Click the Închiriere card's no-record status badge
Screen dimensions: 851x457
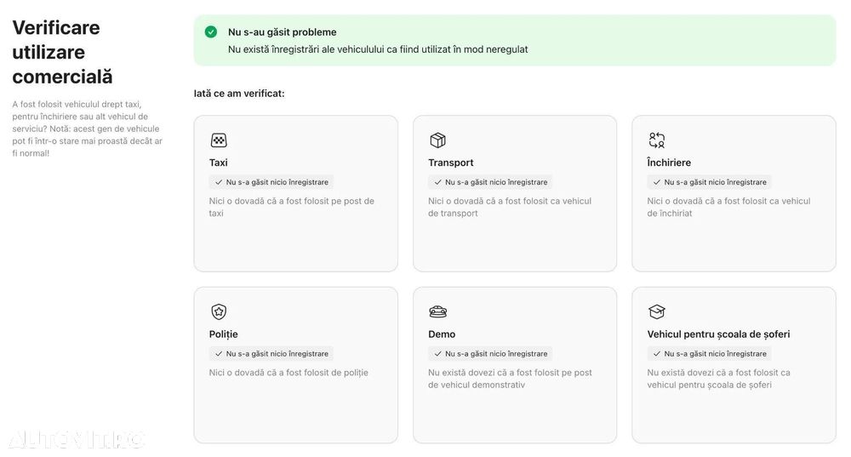click(710, 182)
